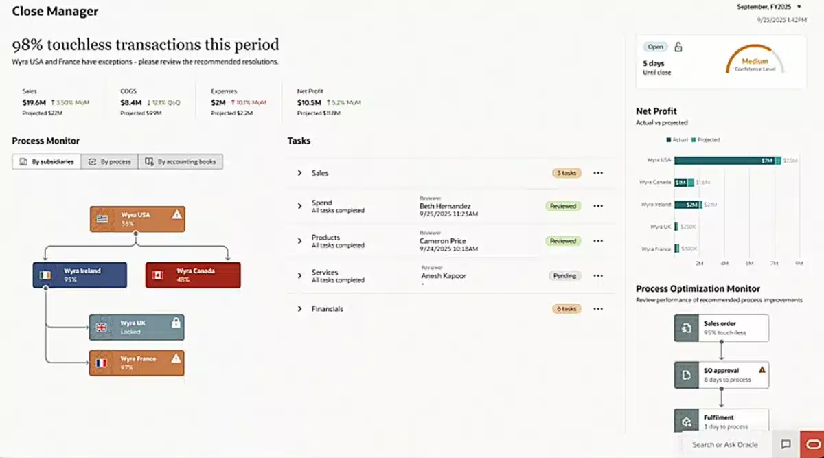Screen dimensions: 824x458
Task: Open the more options menu for Sales
Action: [x=598, y=173]
